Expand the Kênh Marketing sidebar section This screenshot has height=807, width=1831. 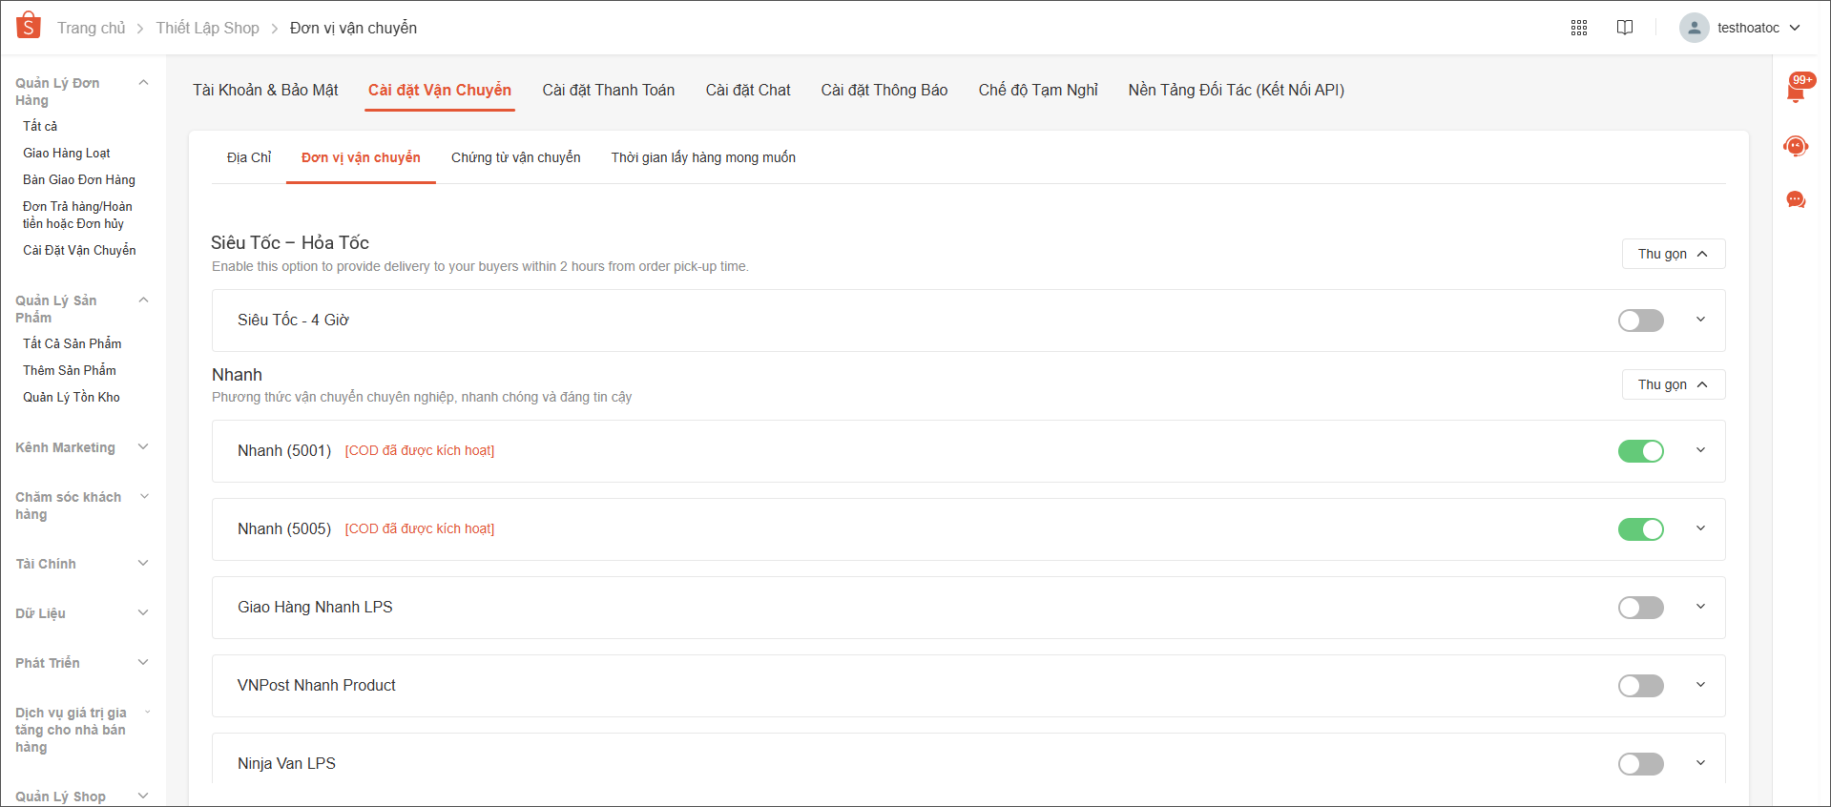pos(143,447)
